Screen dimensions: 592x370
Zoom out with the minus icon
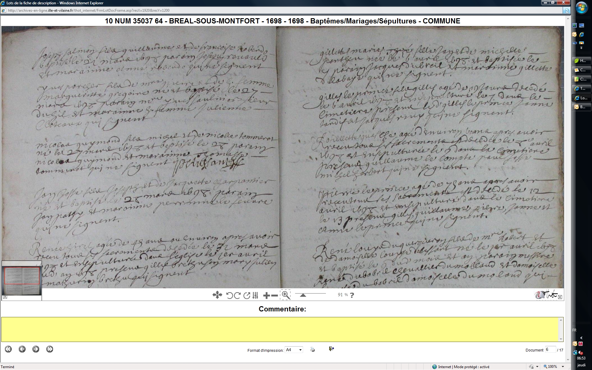tap(274, 295)
